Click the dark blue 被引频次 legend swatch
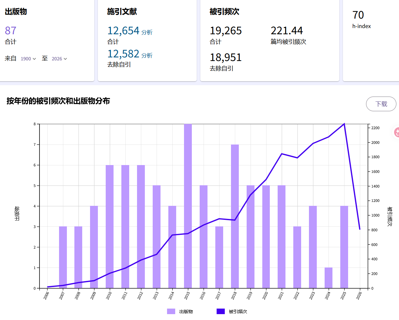Viewport: 399px width, 320px height. point(221,312)
